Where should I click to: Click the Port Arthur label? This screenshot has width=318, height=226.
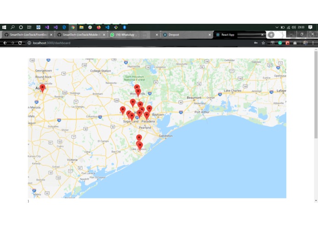tap(202, 112)
